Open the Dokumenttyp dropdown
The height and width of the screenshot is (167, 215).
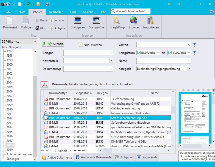click(x=111, y=69)
